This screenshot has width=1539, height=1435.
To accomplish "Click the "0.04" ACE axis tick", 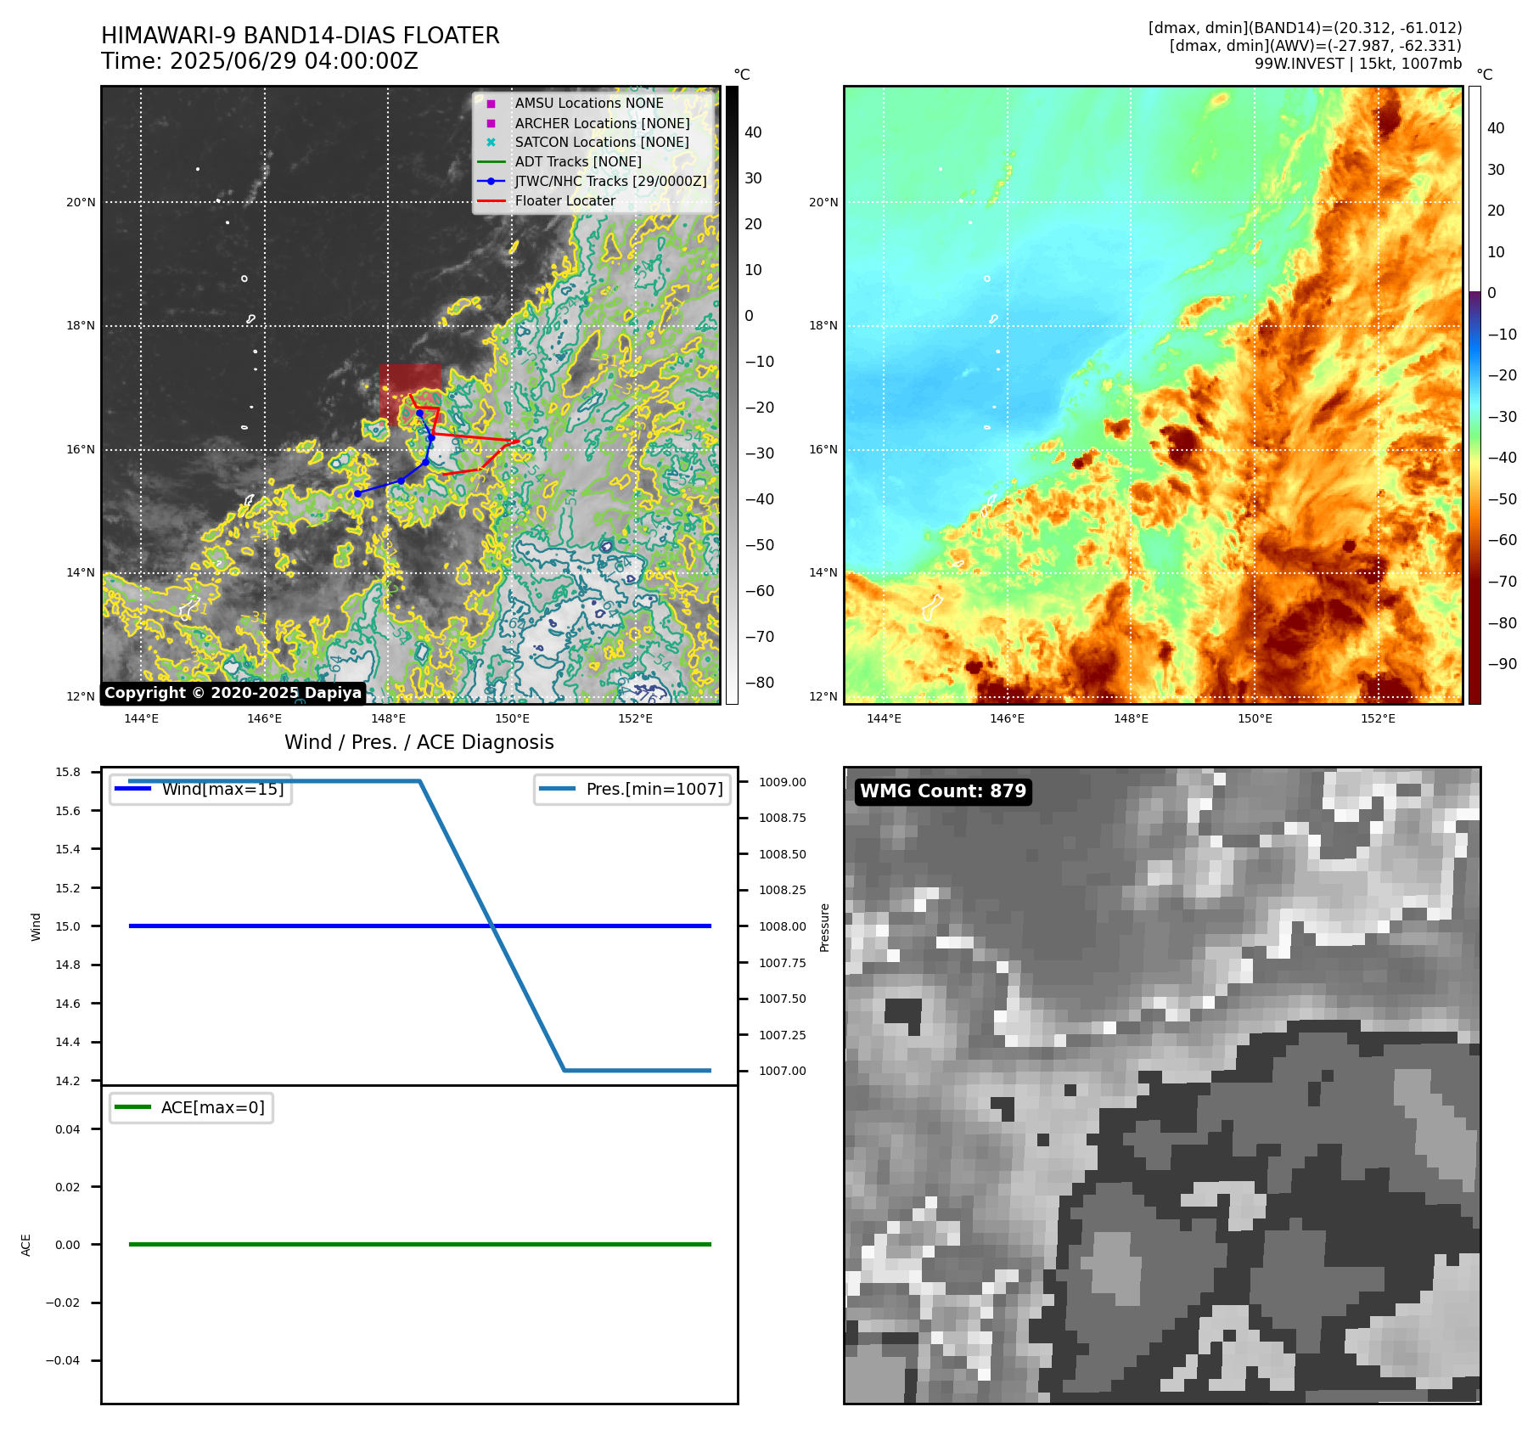I will (x=68, y=1129).
